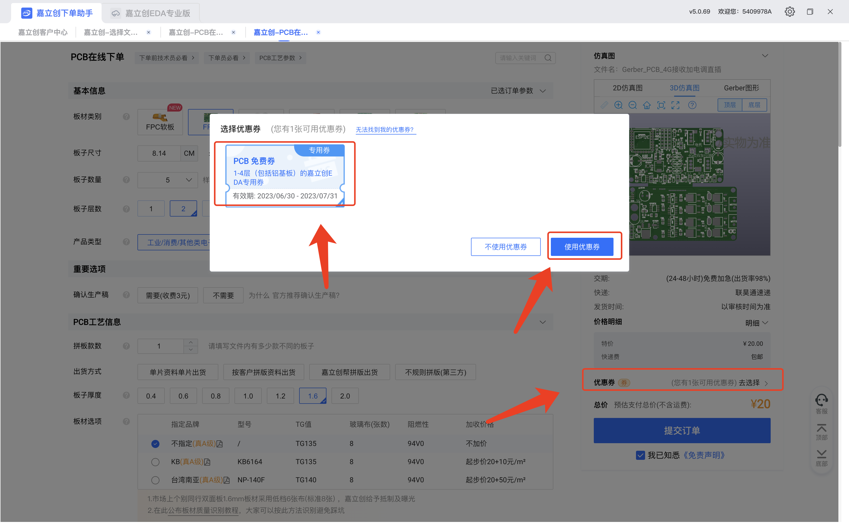849x530 pixels.
Task: Expand the 已选订单参数 dropdown
Action: point(518,91)
